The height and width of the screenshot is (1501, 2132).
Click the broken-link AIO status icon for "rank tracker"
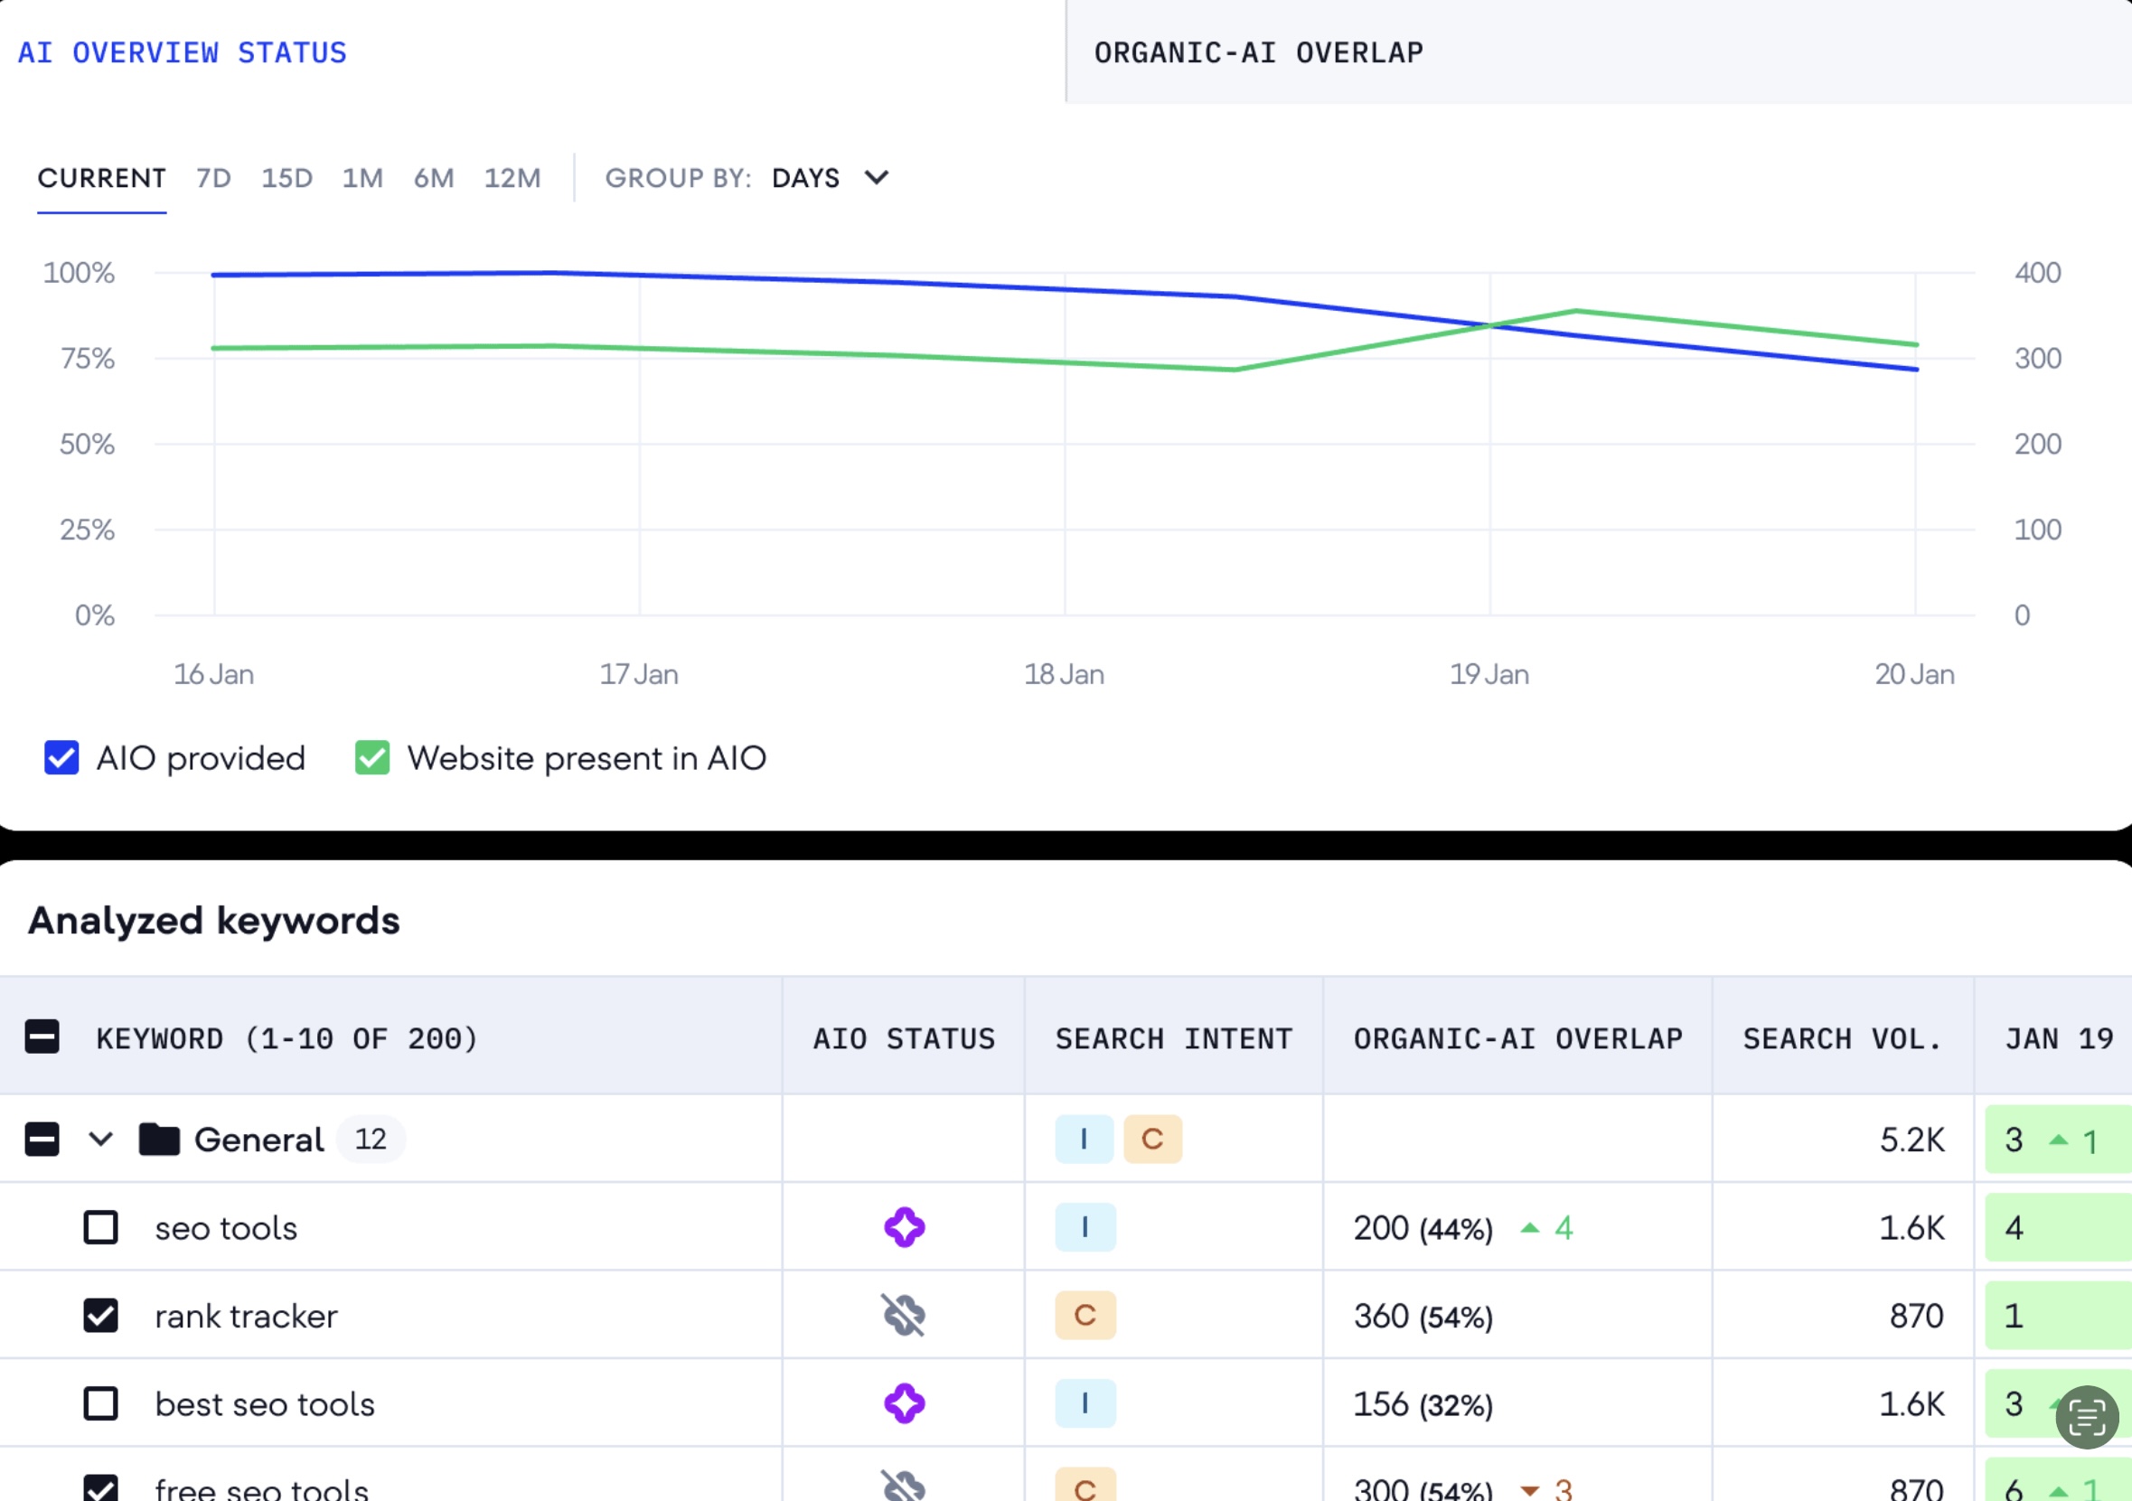pyautogui.click(x=904, y=1316)
